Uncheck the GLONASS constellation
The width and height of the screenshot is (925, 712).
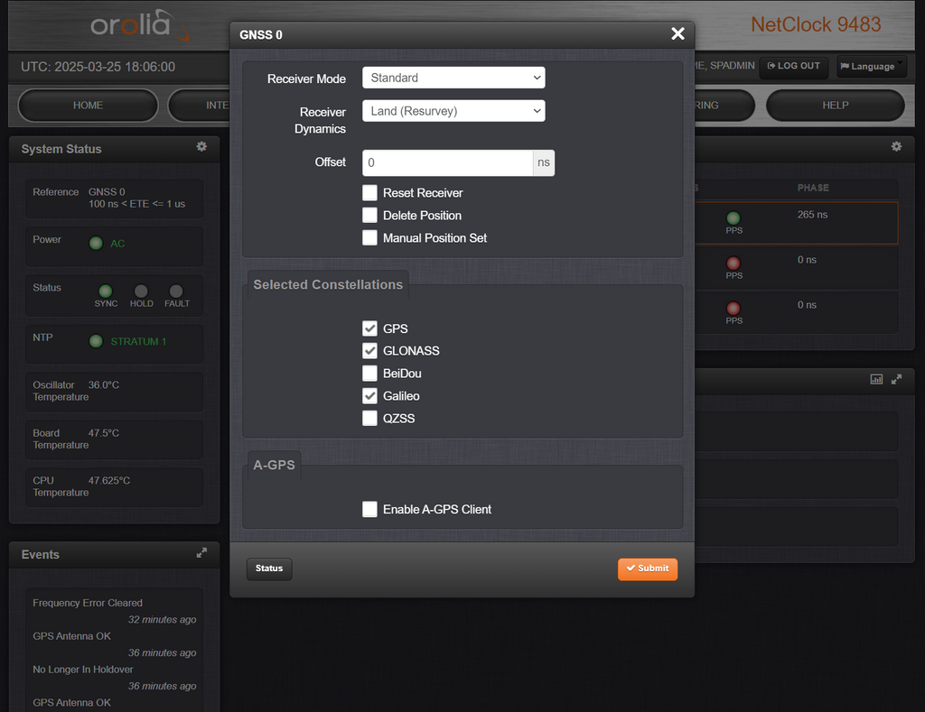coord(369,351)
